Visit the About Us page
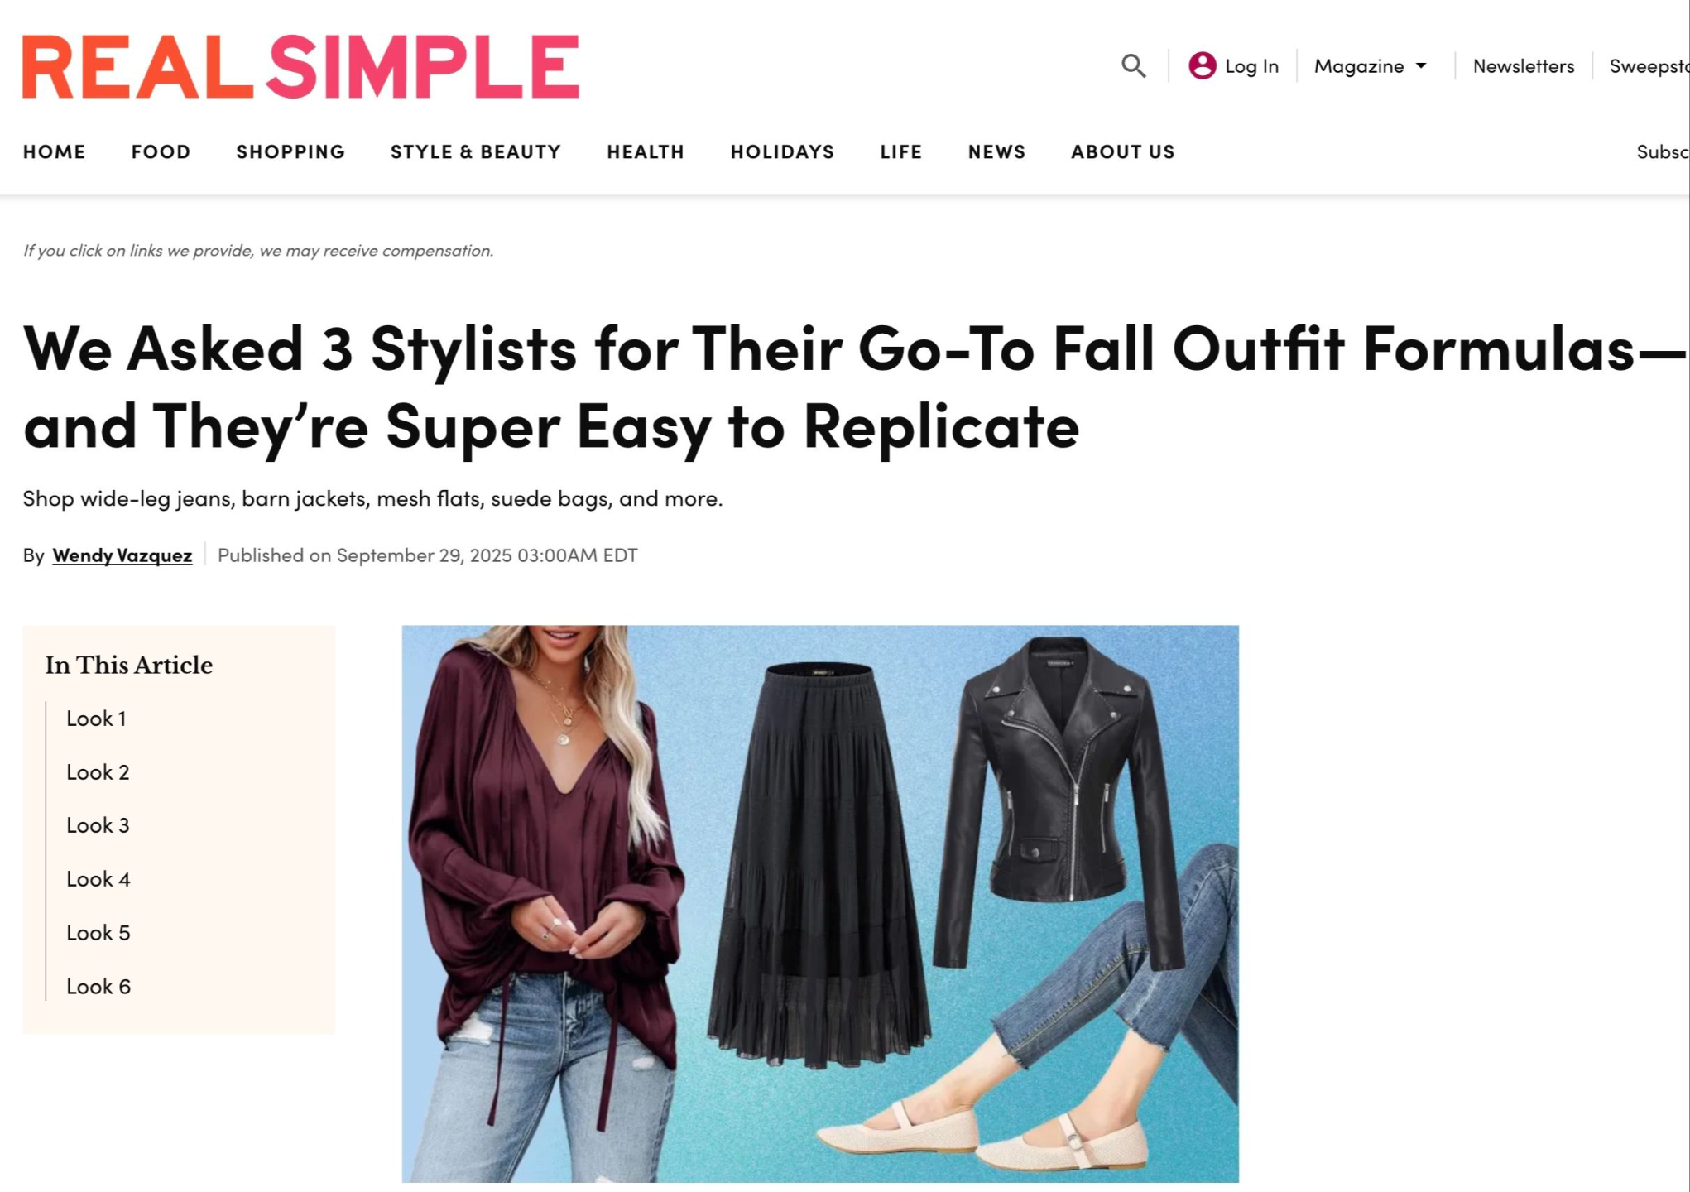Image resolution: width=1690 pixels, height=1192 pixels. 1122,151
